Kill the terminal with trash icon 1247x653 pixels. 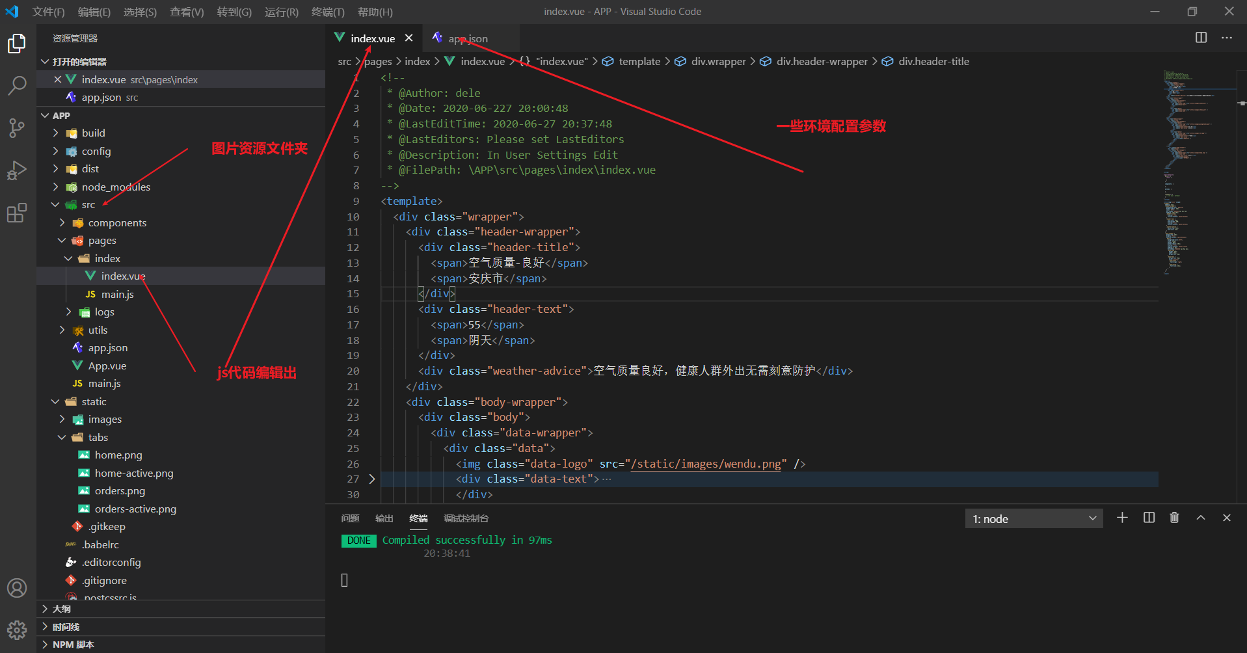(x=1174, y=518)
